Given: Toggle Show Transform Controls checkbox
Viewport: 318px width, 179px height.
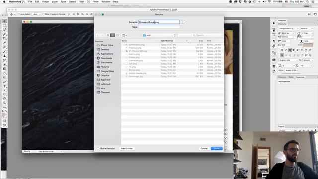Looking at the screenshot, I should (x=43, y=14).
